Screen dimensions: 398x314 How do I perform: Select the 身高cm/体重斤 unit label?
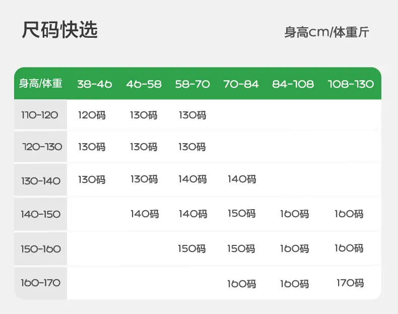click(x=326, y=32)
